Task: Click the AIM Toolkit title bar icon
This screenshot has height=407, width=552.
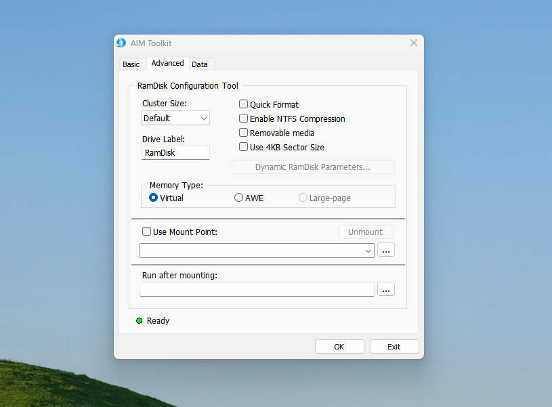Action: pyautogui.click(x=121, y=43)
